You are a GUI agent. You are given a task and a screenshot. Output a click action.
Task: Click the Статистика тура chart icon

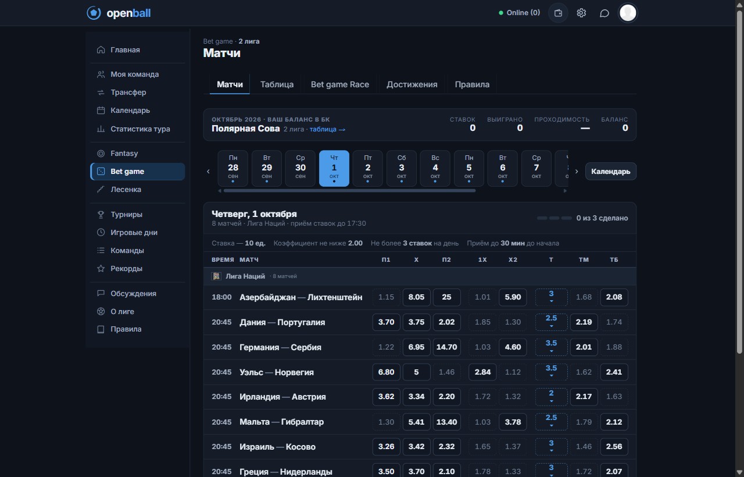[101, 129]
